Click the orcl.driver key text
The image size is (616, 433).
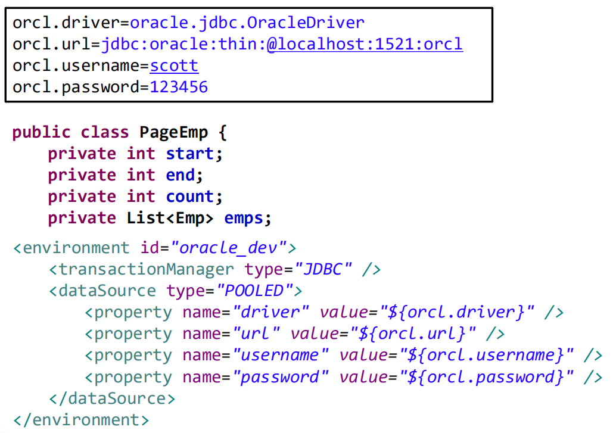(x=66, y=23)
